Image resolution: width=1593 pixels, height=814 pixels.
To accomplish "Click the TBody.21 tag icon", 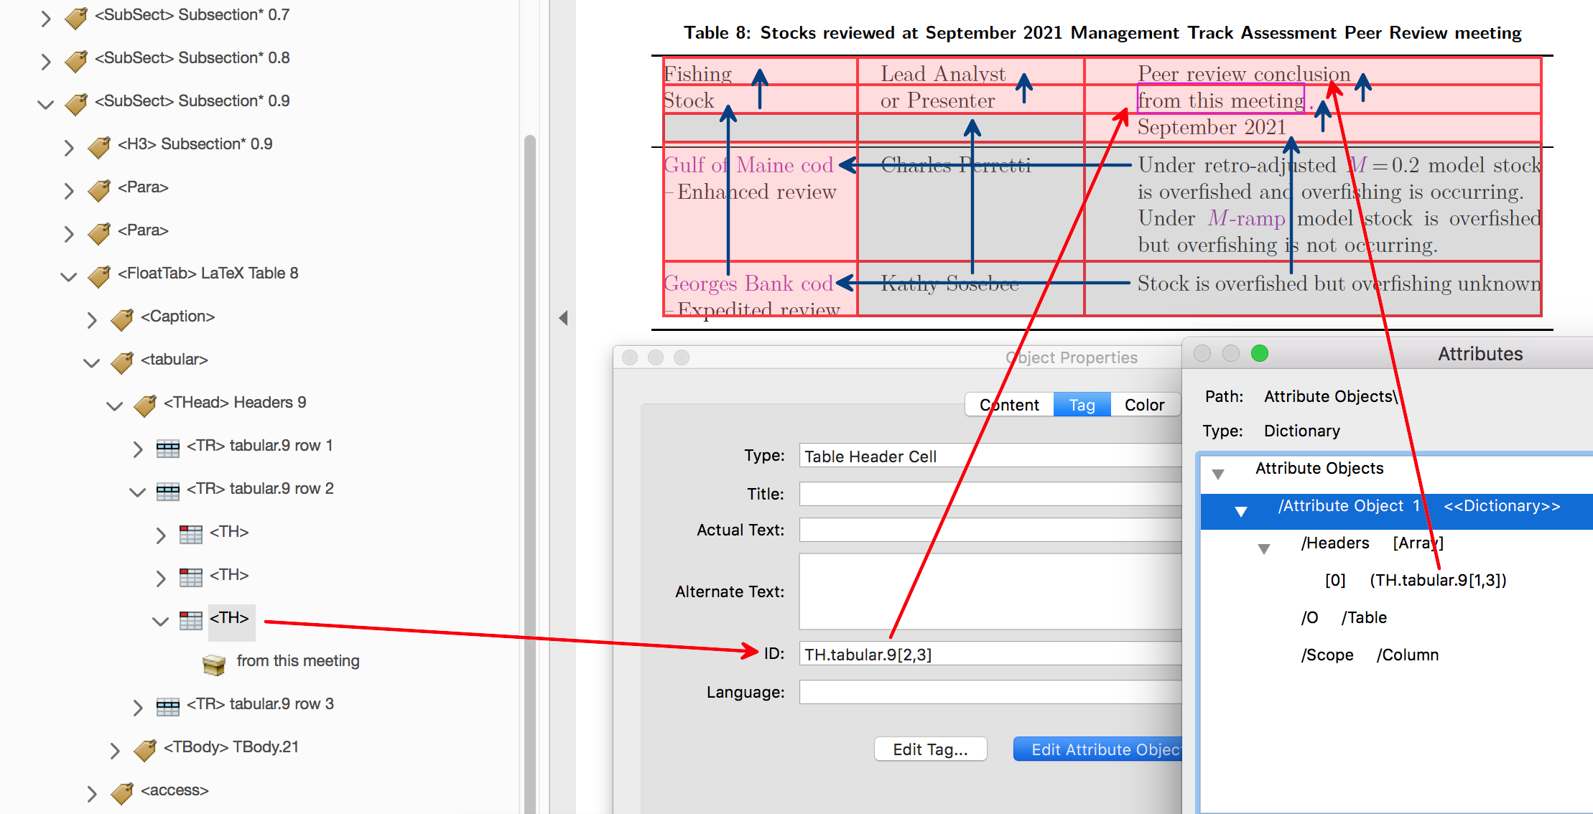I will coord(144,749).
